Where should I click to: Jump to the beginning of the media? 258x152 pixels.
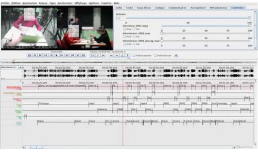30,56
